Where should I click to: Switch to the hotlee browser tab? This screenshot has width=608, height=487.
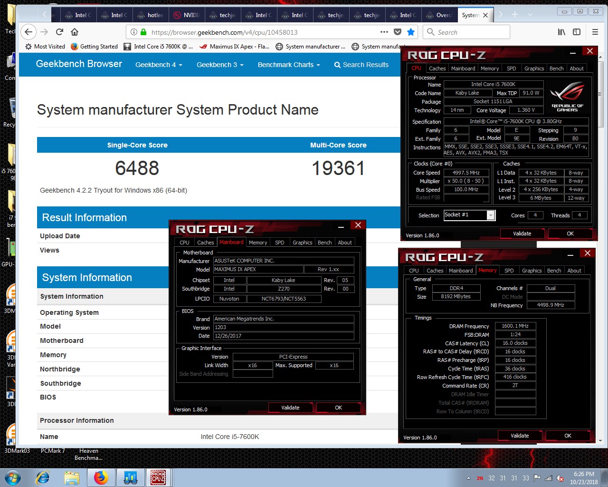(151, 15)
